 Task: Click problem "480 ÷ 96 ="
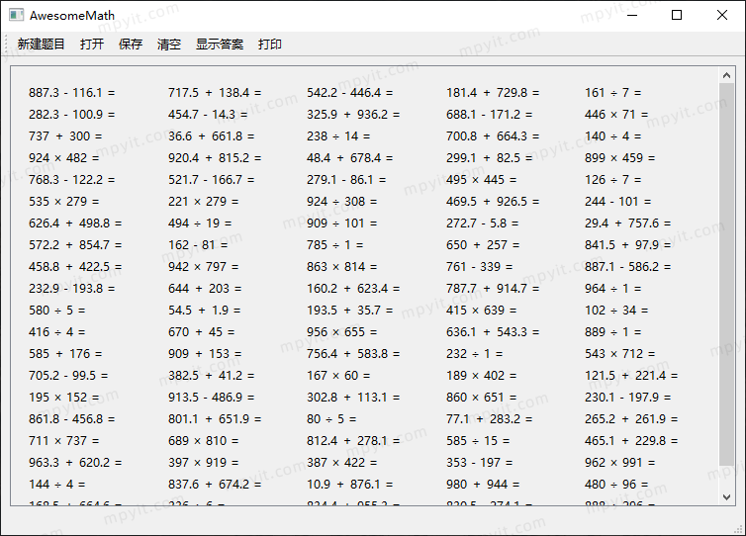(x=616, y=485)
